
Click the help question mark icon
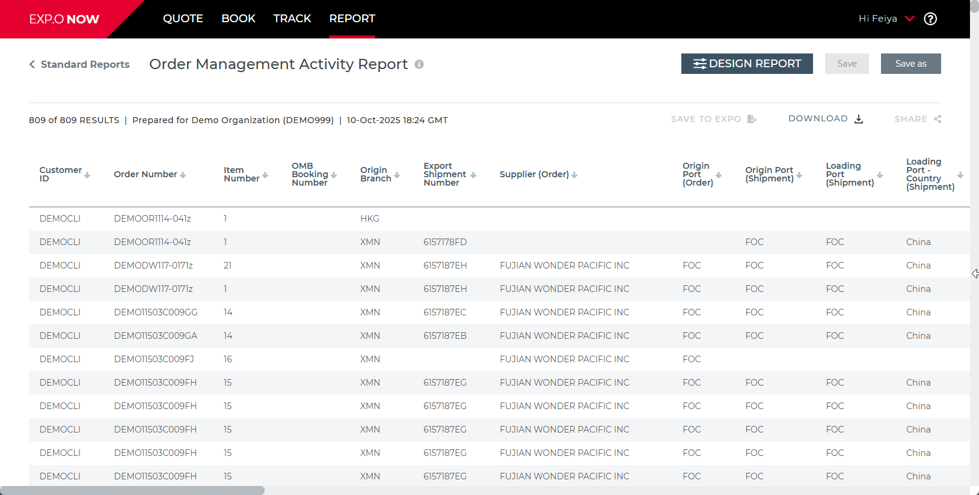click(930, 19)
